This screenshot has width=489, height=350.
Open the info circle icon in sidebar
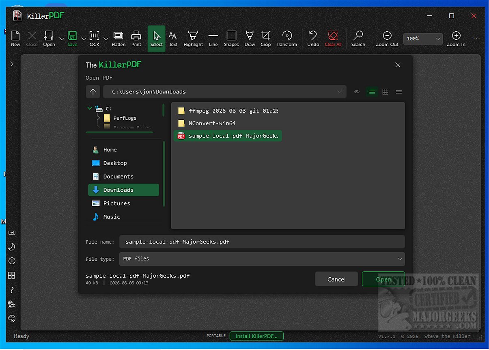(x=12, y=261)
